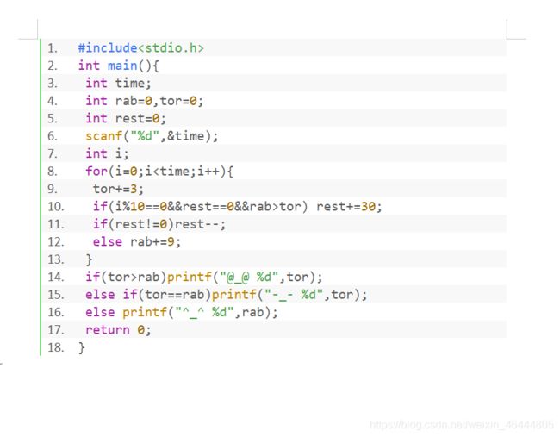Click the line 'int i;'
Screen dimensions: 560x437
[107, 153]
